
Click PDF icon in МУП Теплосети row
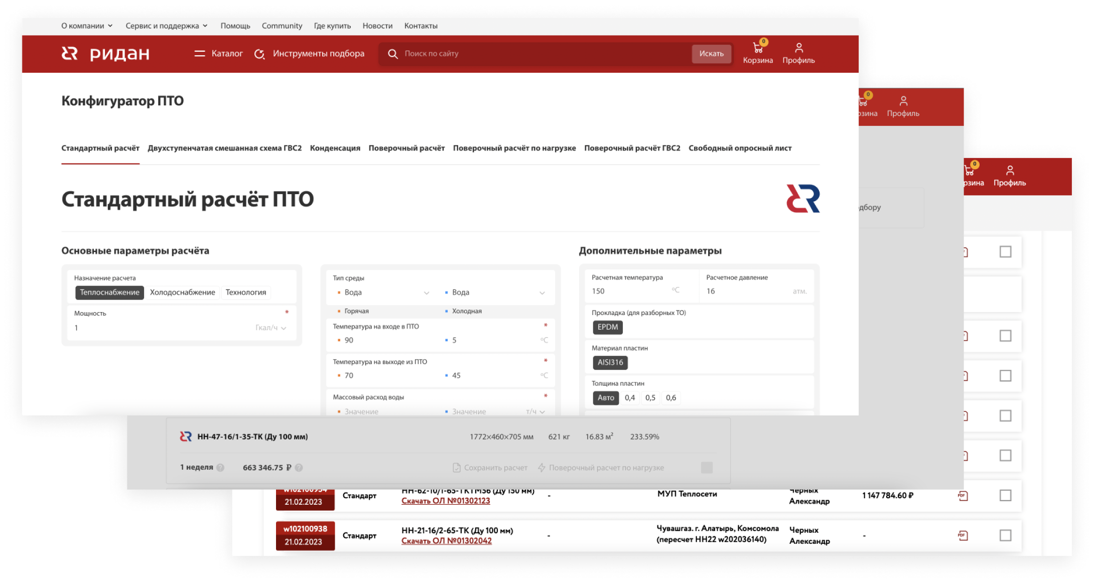pyautogui.click(x=963, y=496)
